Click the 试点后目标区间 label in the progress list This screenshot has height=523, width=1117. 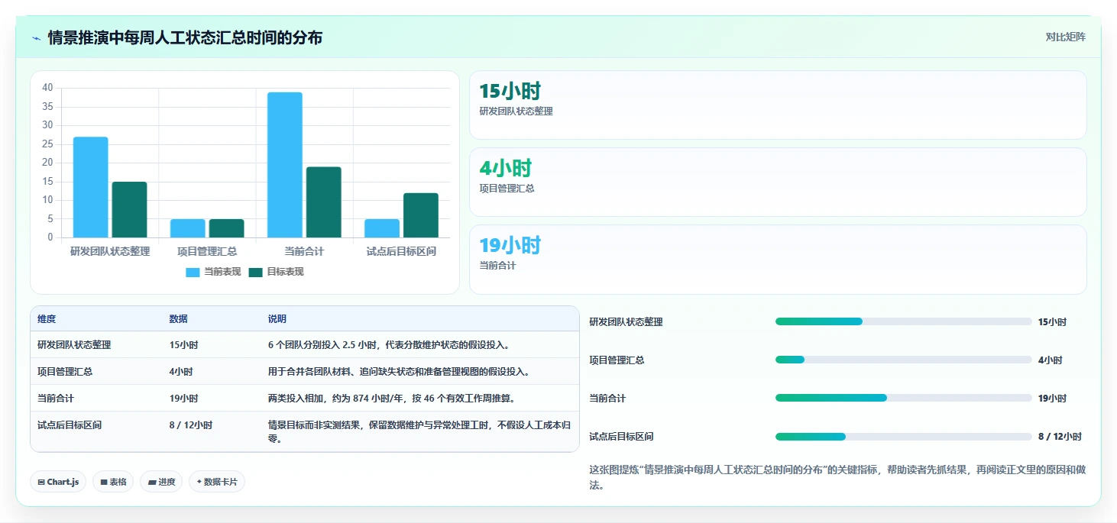(621, 437)
